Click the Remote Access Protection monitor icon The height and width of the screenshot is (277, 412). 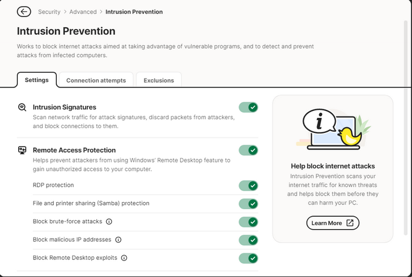click(x=22, y=151)
